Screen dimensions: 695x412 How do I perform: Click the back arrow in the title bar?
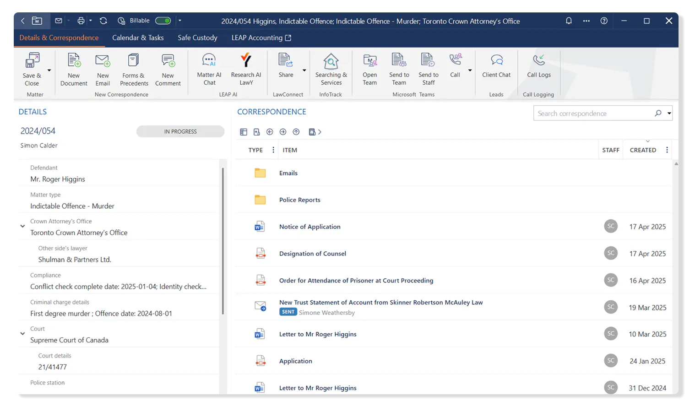click(x=22, y=21)
